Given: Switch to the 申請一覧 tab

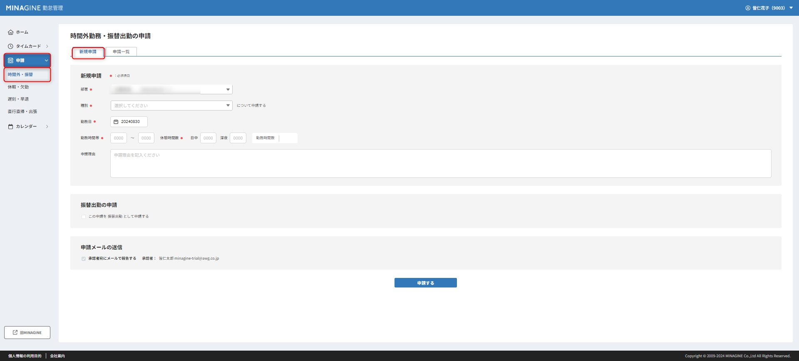Looking at the screenshot, I should click(121, 52).
